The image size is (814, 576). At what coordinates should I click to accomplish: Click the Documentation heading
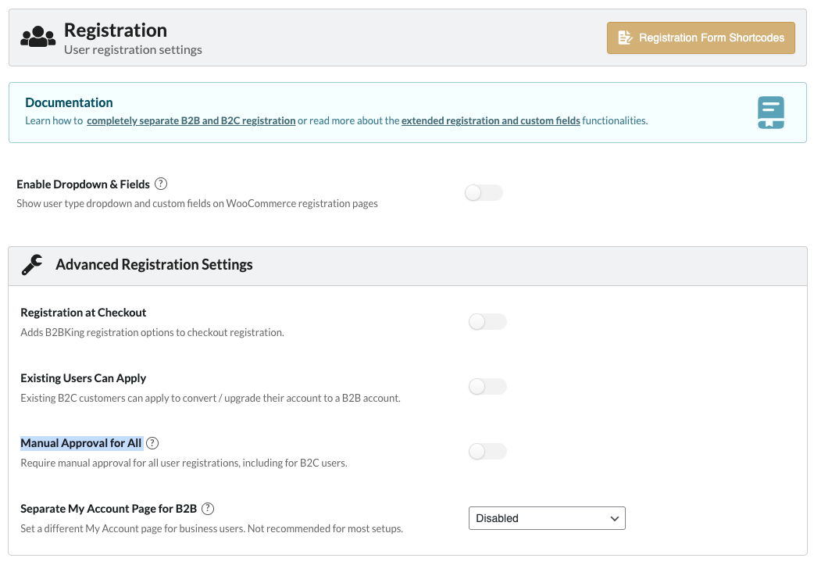pos(69,102)
